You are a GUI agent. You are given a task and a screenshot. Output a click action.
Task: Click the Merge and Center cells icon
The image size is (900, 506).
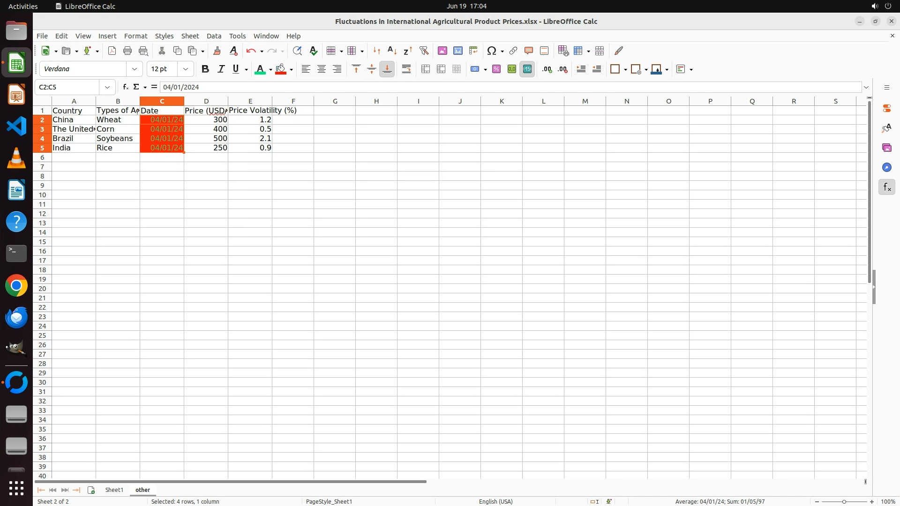point(426,69)
